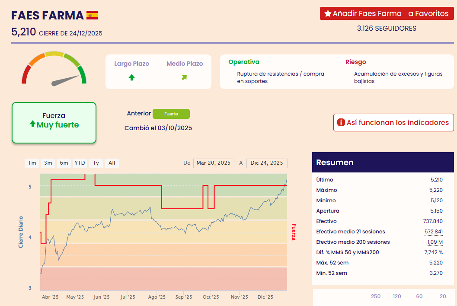Show year-to-date with the YTD button

pyautogui.click(x=80, y=163)
